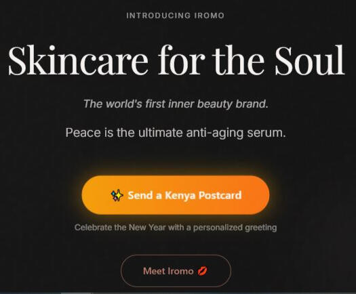Open the Meet Iromo button

176,271
